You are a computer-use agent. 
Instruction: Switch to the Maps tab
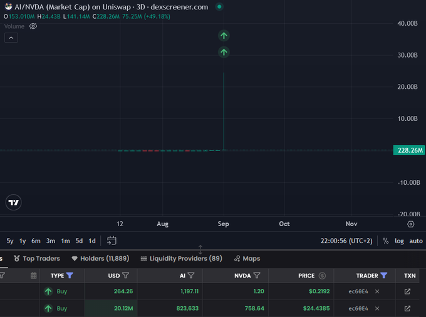pos(247,259)
